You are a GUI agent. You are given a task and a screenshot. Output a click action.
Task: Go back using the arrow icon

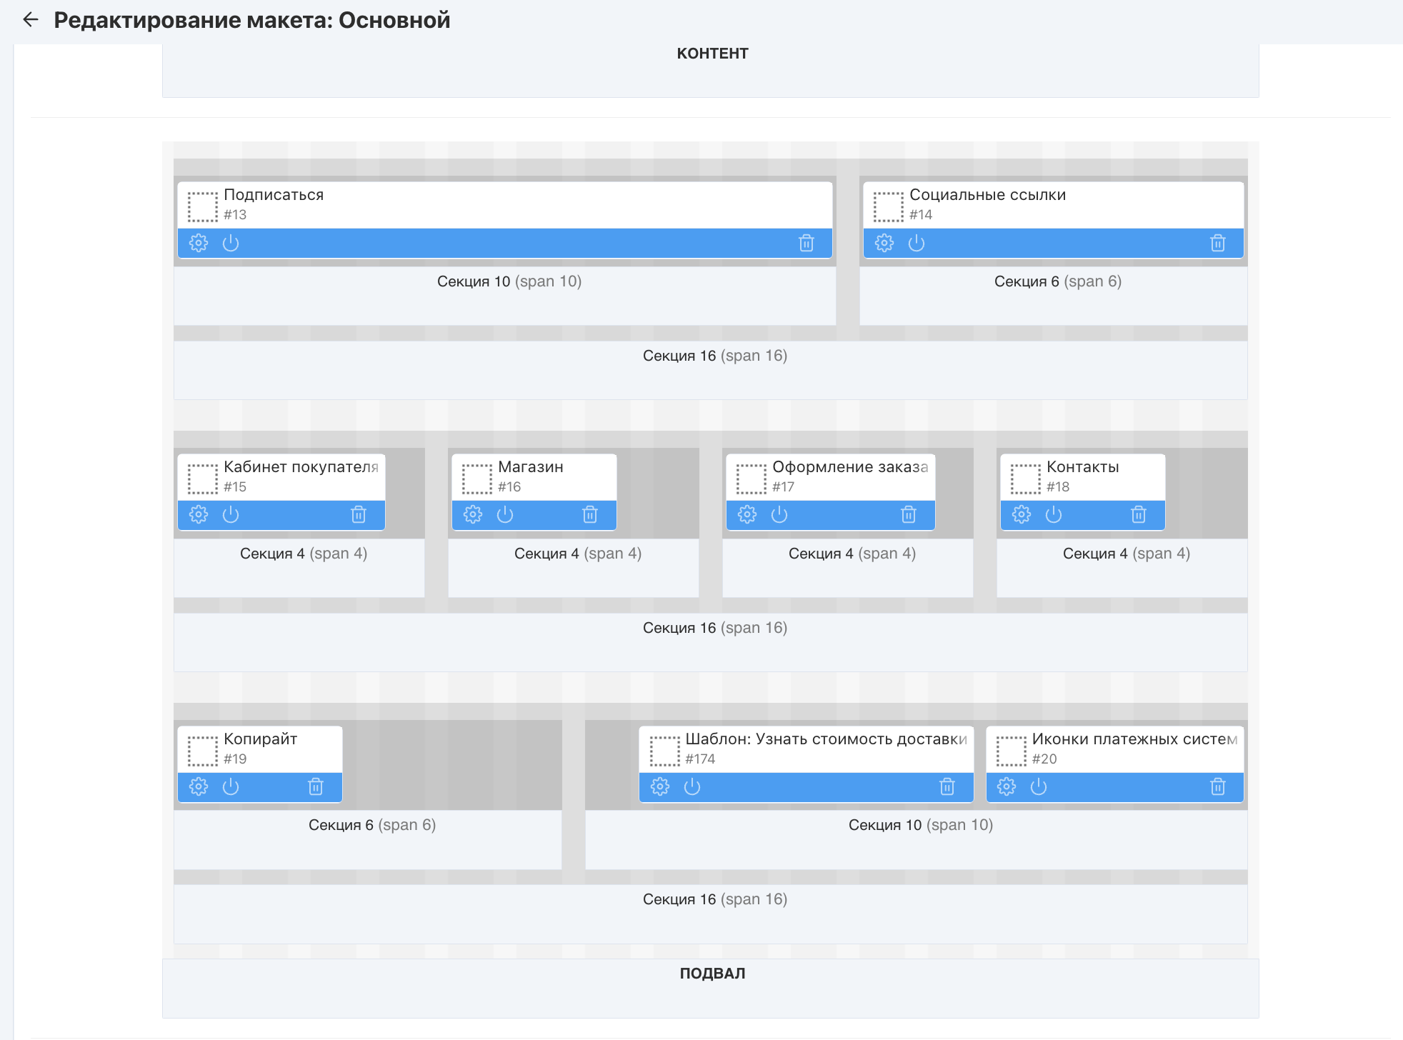[31, 20]
